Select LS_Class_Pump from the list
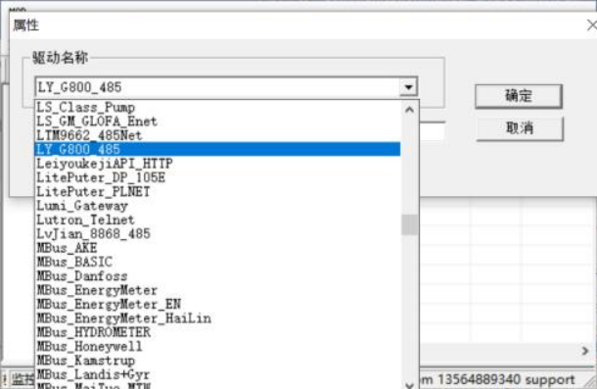 (218, 107)
